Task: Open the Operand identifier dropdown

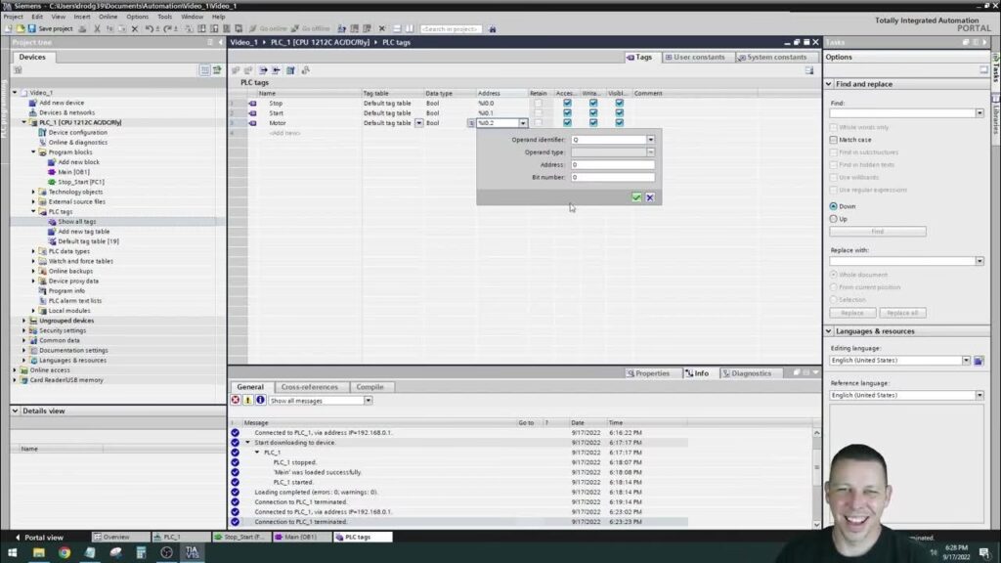Action: click(651, 140)
